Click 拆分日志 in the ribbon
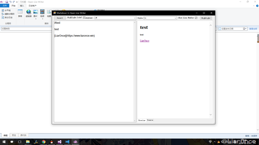The height and width of the screenshot is (145, 259). point(7,17)
